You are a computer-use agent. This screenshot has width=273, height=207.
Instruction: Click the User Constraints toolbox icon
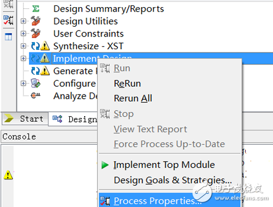35,33
